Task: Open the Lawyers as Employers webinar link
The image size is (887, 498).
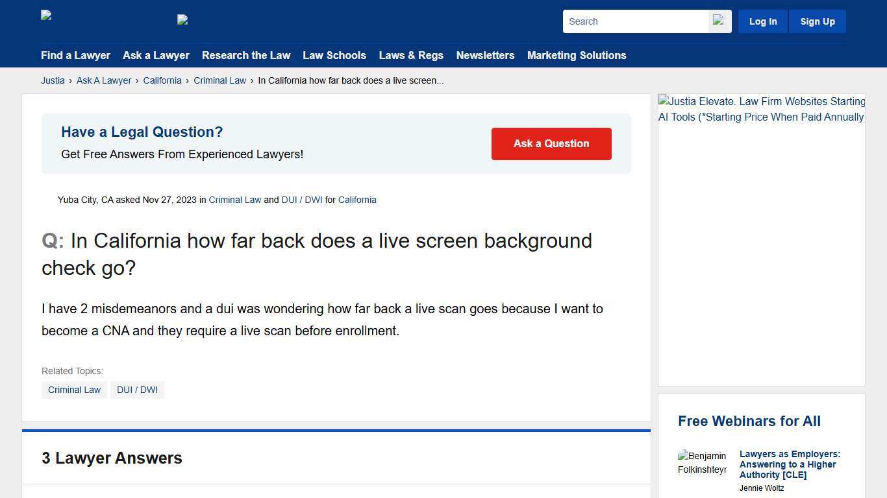Action: pyautogui.click(x=789, y=464)
